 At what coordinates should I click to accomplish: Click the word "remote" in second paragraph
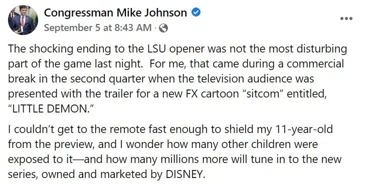(x=128, y=129)
